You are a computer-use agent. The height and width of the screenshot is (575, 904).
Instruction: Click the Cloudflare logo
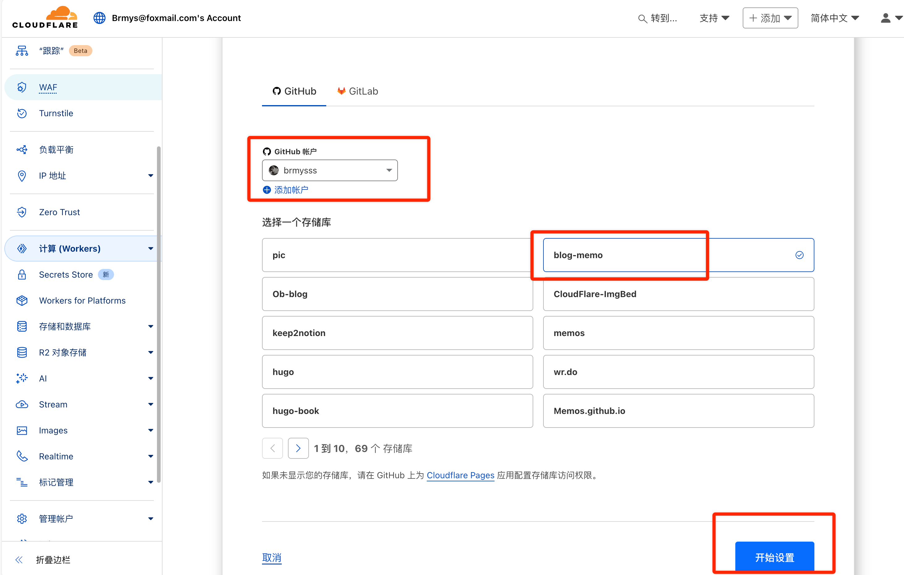coord(45,17)
